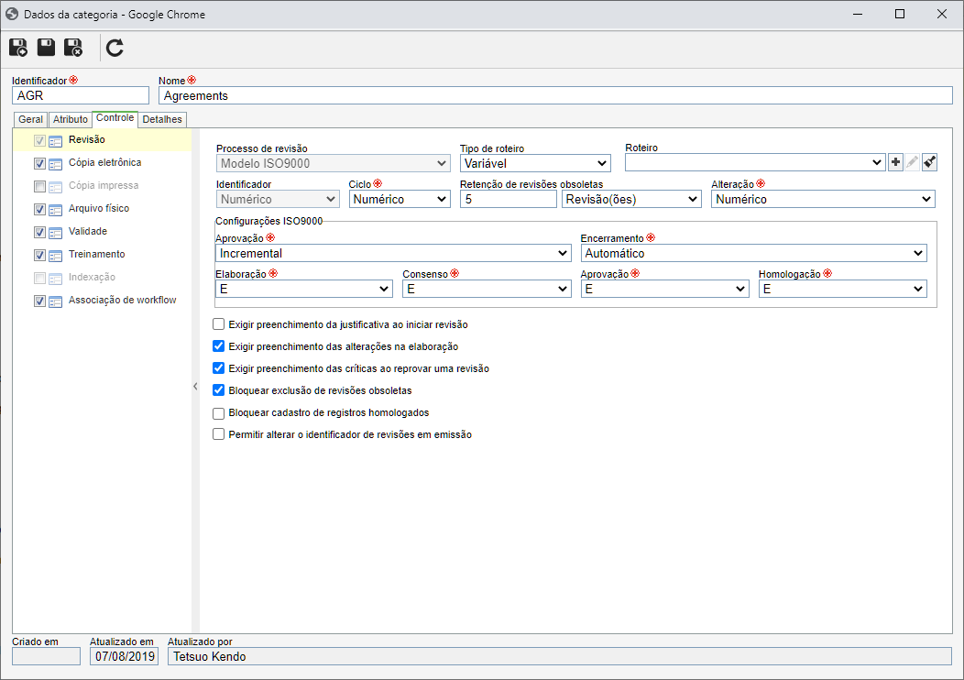The height and width of the screenshot is (680, 964).
Task: Uncheck Bloquear exclusão de revisões obsoletas
Action: point(218,389)
